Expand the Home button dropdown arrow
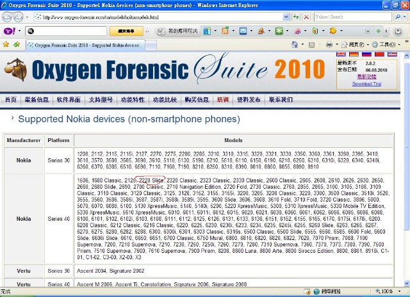This screenshot has width=410, height=297. pyautogui.click(x=302, y=45)
